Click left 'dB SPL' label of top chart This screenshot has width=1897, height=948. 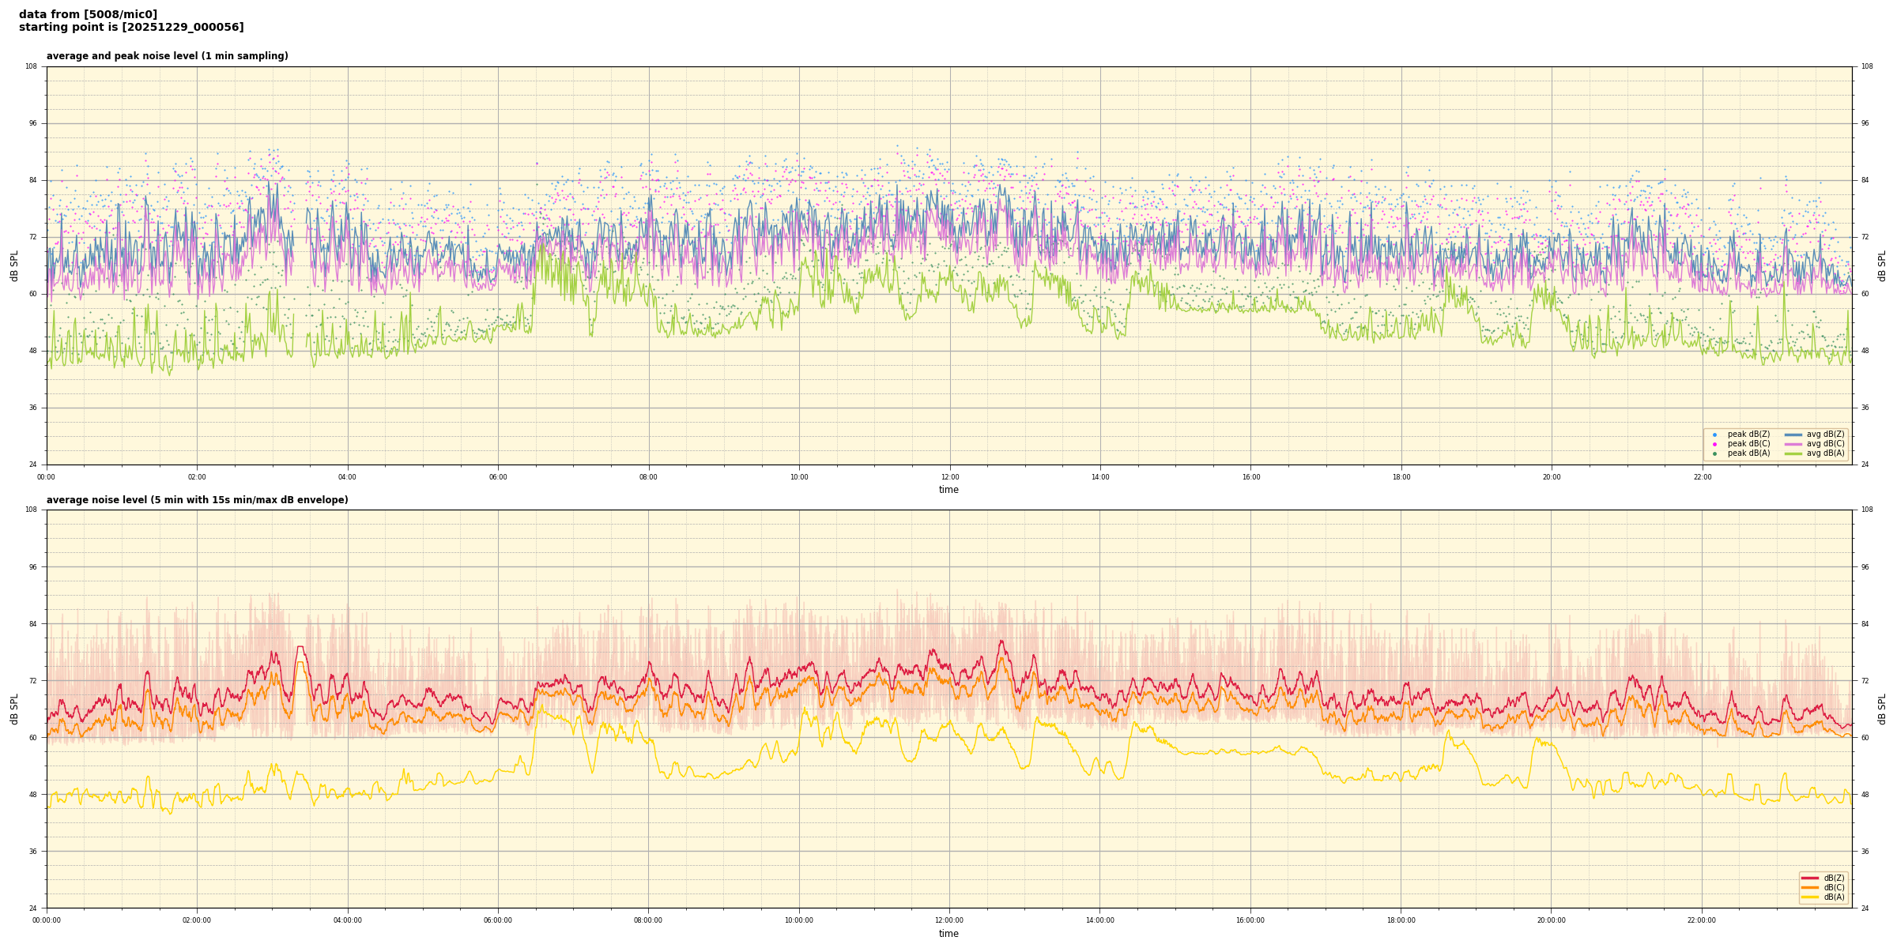(14, 265)
